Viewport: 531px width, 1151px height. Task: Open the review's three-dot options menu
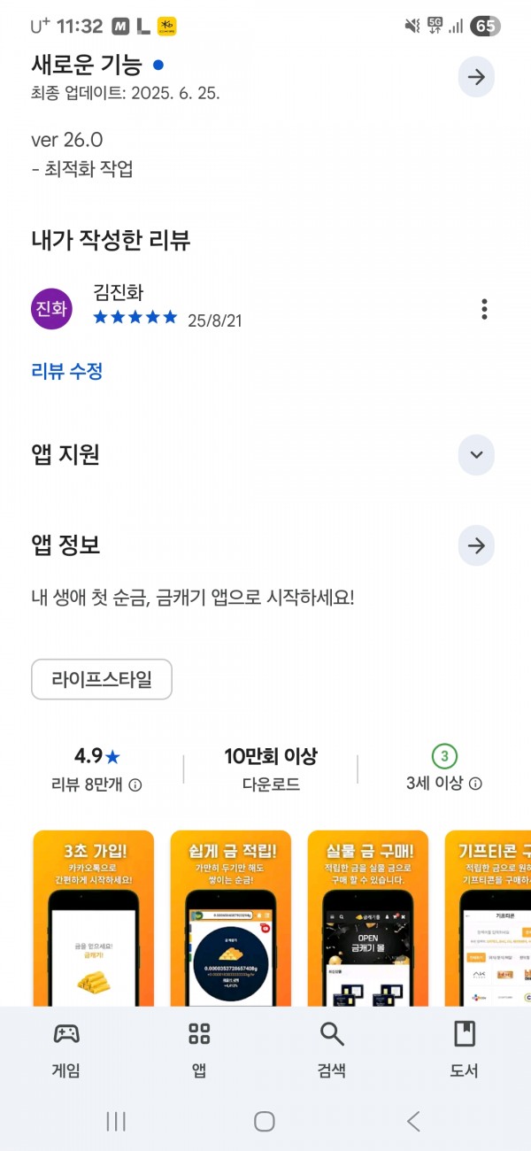tap(484, 309)
